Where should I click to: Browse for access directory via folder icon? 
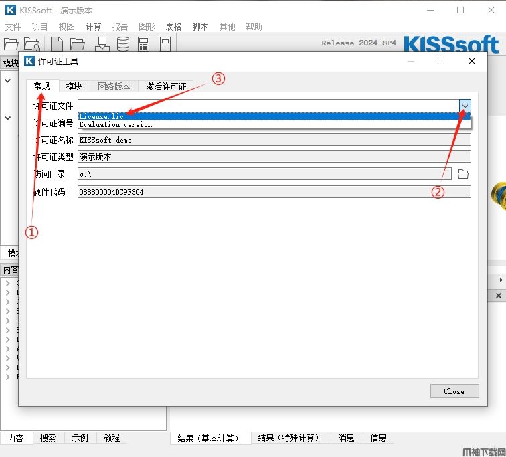click(x=463, y=174)
